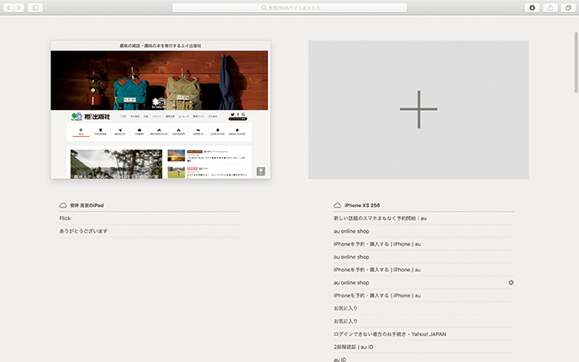This screenshot has width=579, height=362.
Task: Open the エイ出版社 tab thumbnail
Action: 160,109
